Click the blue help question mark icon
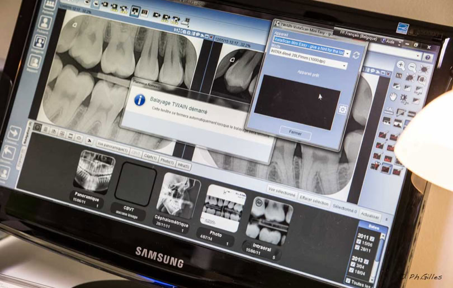The height and width of the screenshot is (288, 453). point(427,57)
